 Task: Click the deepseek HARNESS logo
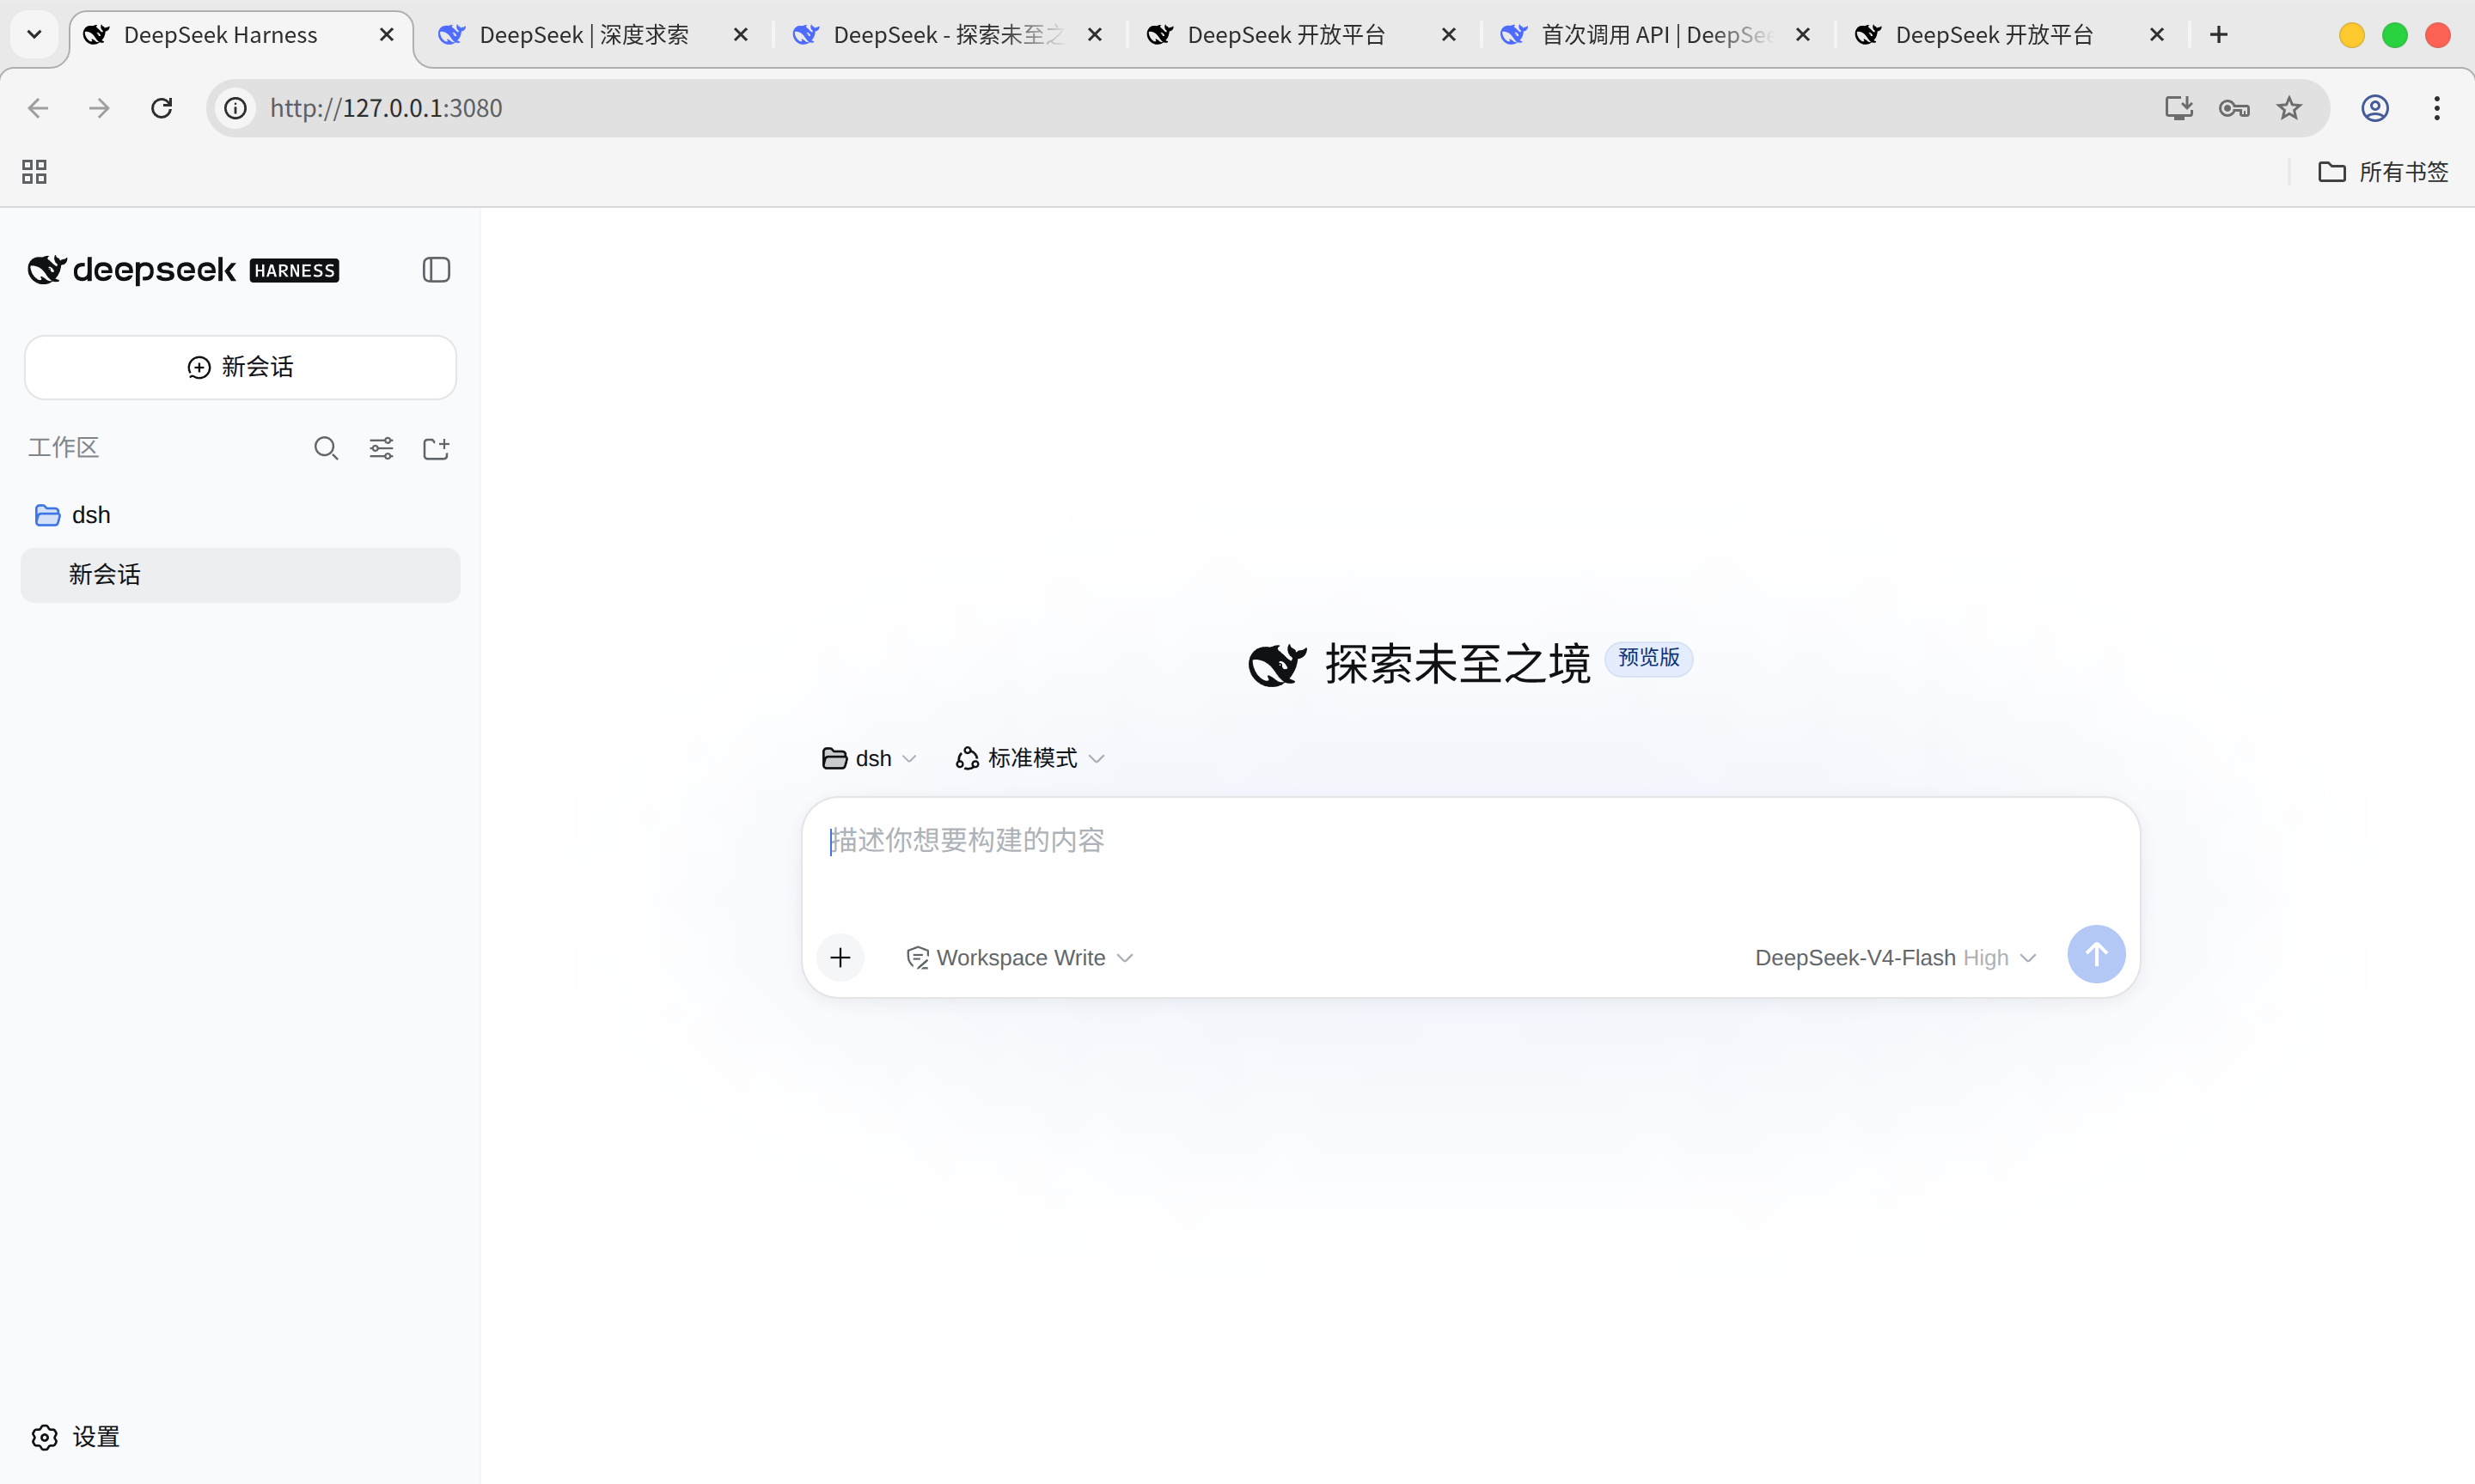(183, 270)
